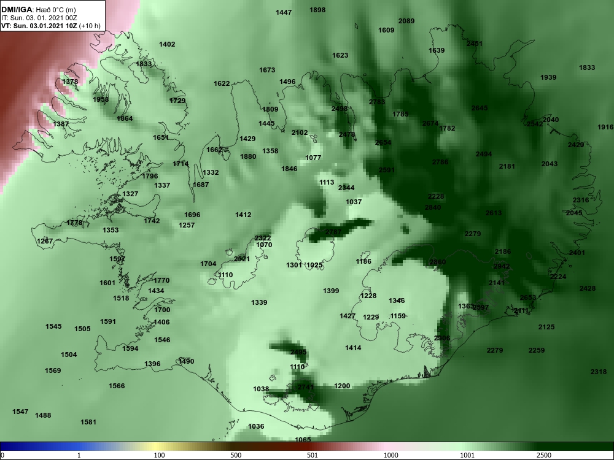Viewport: 614px width, 460px height.
Task: Click the map value 1581
Action: click(x=88, y=423)
